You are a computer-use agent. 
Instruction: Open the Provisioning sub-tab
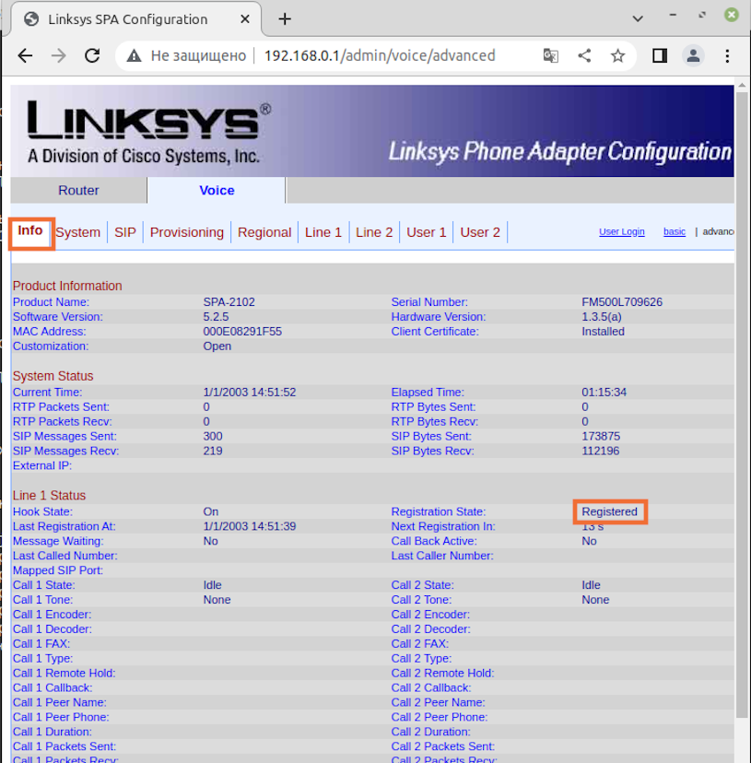tap(187, 232)
